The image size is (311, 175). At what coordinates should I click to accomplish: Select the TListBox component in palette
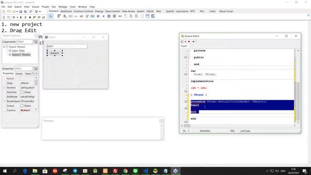point(109,16)
